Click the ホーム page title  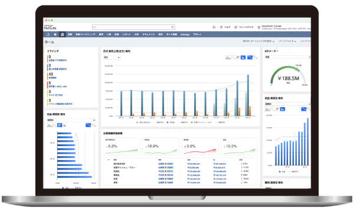coord(49,42)
